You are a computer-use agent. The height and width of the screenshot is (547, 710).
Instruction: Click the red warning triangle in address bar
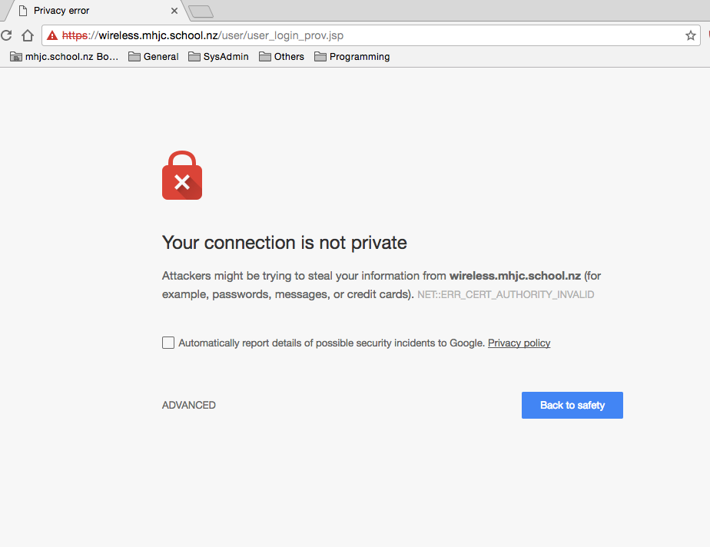pos(52,35)
